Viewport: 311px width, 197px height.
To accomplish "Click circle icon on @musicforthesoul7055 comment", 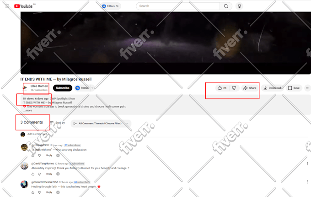I will click(x=58, y=192).
